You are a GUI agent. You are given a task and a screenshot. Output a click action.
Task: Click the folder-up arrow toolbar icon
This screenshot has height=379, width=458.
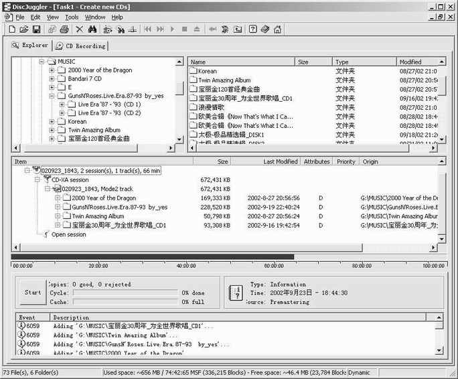(238, 29)
